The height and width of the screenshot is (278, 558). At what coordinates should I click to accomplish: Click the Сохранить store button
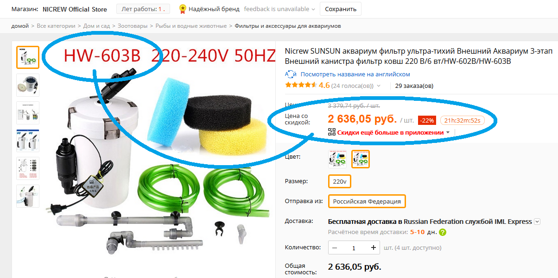tap(341, 9)
